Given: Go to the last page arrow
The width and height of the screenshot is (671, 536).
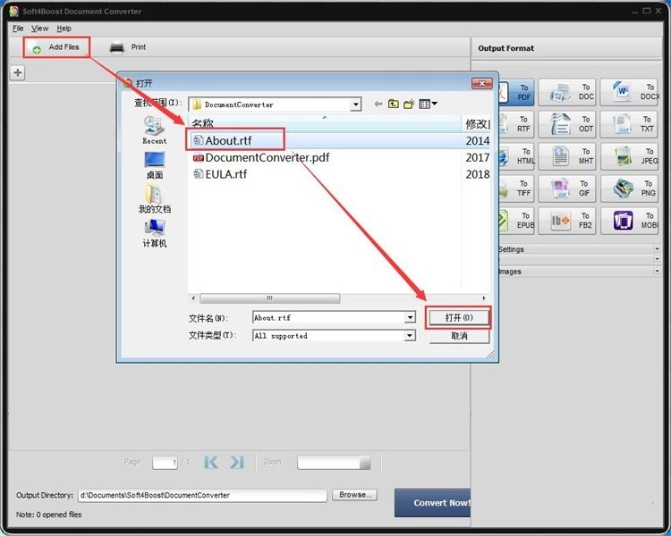Looking at the screenshot, I should (x=237, y=462).
